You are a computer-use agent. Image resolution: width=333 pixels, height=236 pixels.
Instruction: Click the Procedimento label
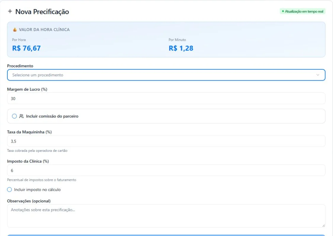(x=20, y=66)
